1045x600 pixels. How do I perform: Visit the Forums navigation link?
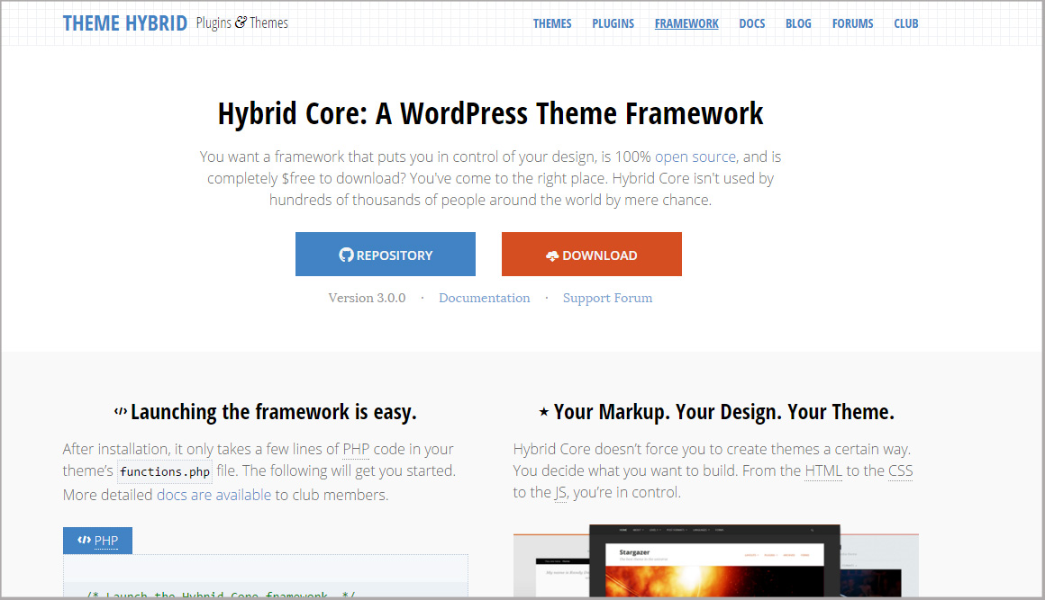(x=852, y=23)
